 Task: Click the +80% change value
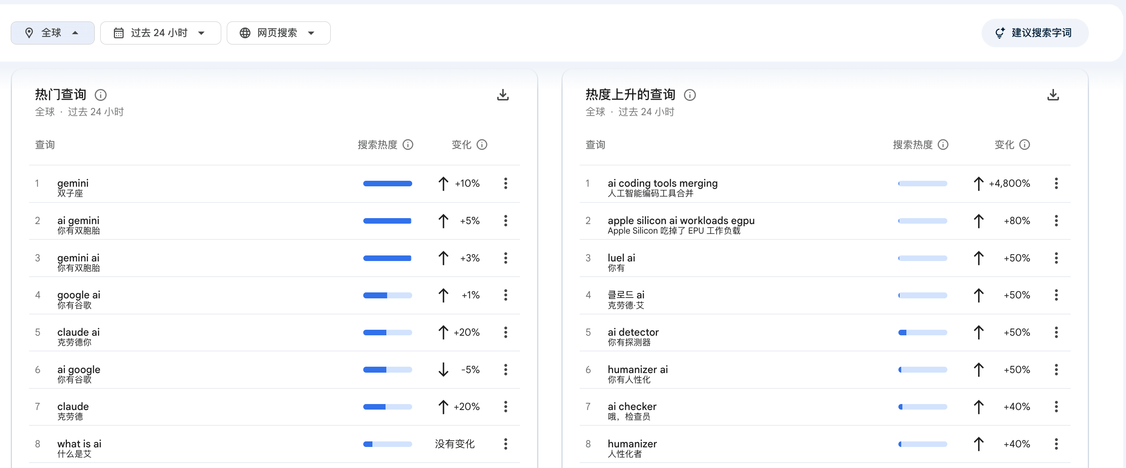coord(1017,220)
